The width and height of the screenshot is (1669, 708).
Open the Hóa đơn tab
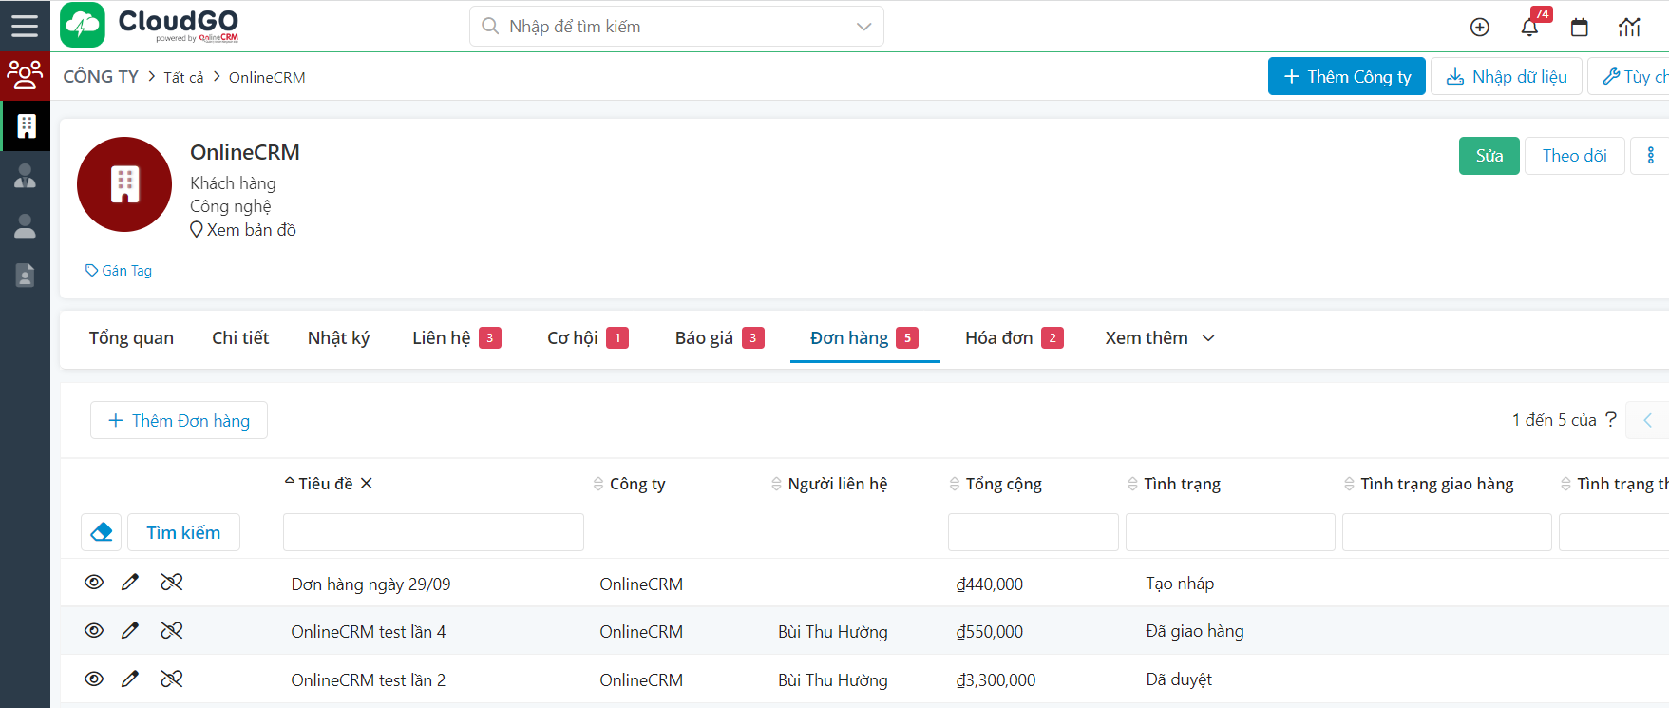[x=1014, y=338]
